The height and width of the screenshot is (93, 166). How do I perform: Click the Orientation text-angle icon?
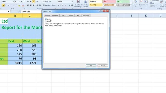(37, 2)
